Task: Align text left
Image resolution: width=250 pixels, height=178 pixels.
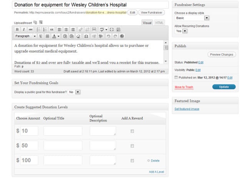Action: [60, 30]
